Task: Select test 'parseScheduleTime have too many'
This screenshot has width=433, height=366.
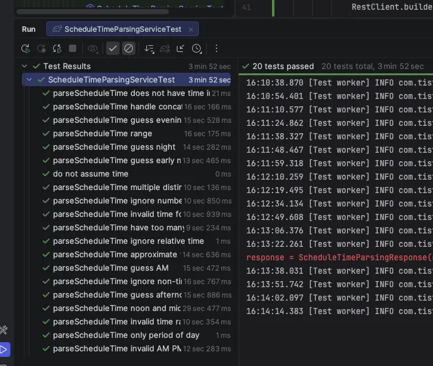Action: click(x=137, y=228)
